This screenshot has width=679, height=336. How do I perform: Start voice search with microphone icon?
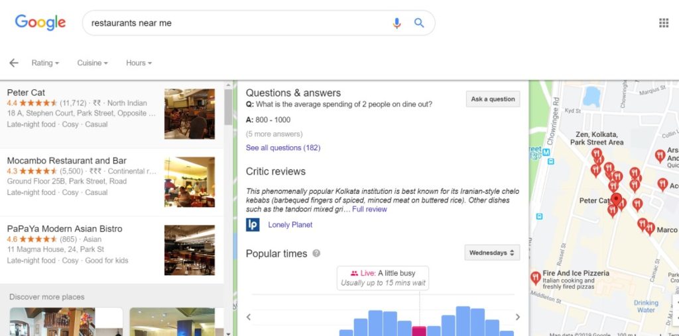pyautogui.click(x=397, y=23)
